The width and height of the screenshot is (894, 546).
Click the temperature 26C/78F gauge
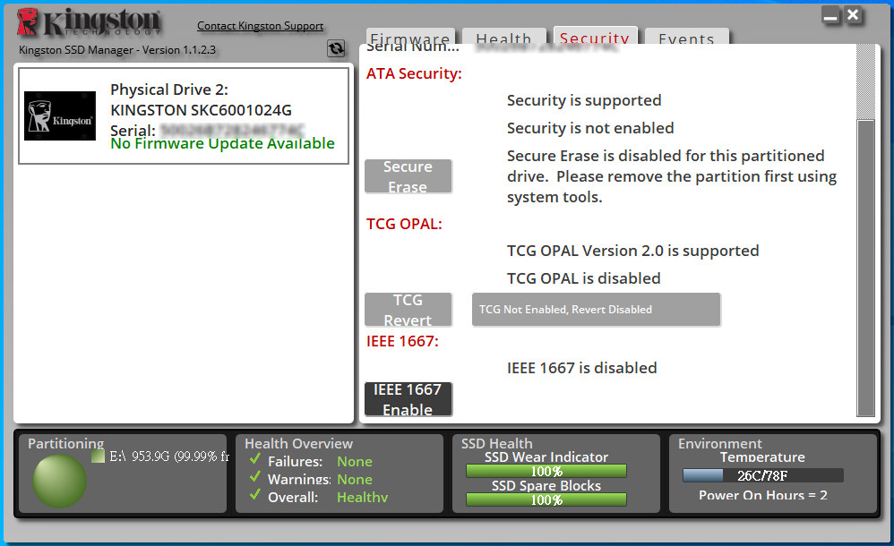point(763,475)
